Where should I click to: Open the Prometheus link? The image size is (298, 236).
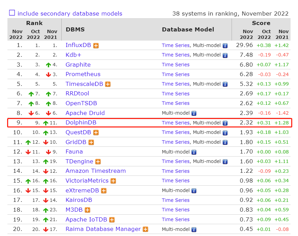(x=83, y=74)
